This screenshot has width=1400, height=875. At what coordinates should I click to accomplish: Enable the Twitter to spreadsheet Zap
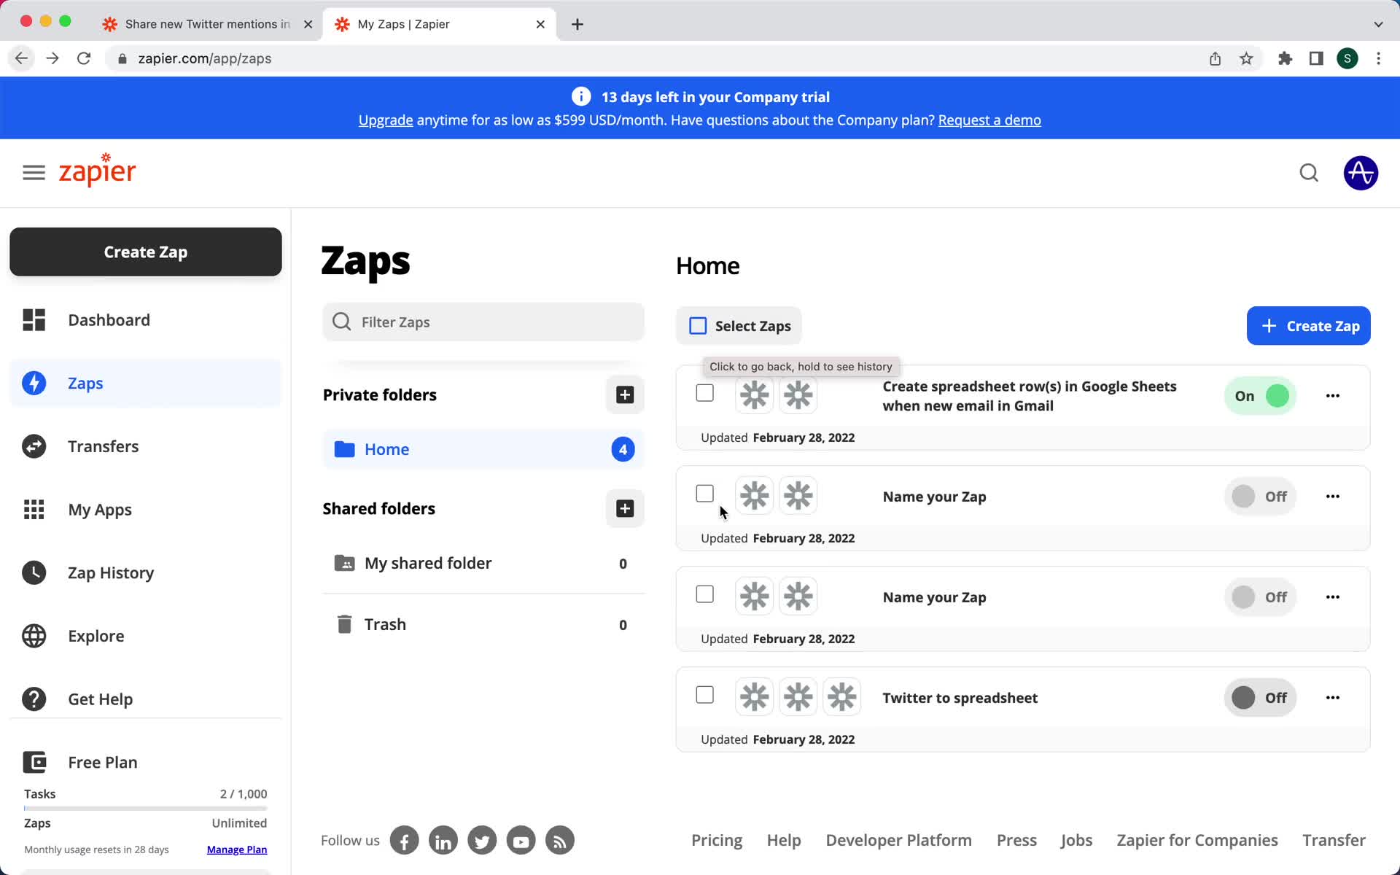1259,696
